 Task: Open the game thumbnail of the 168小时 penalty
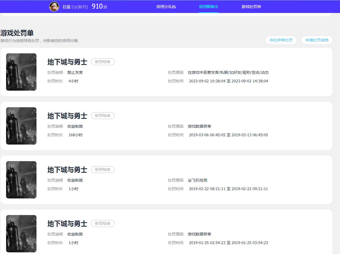(x=21, y=126)
